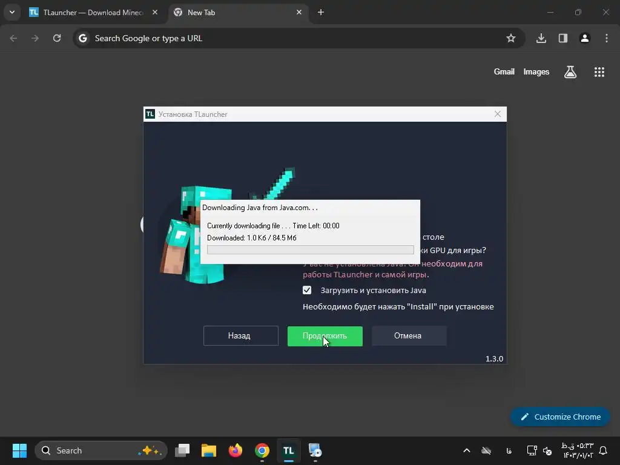
Task: Click Downloading Java from Java.com text
Action: [x=260, y=208]
